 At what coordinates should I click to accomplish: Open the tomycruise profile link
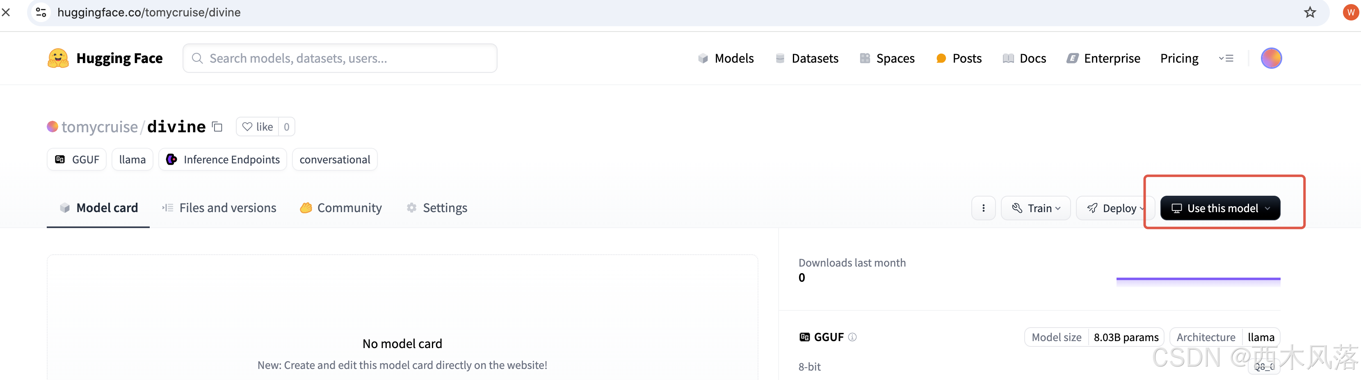100,127
